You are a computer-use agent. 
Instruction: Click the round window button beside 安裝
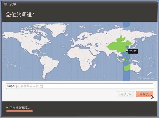[5, 4]
